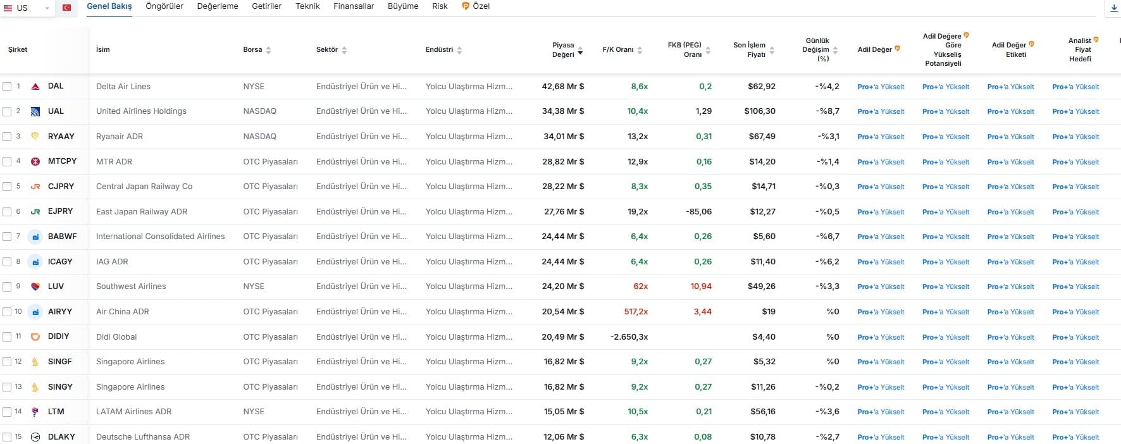Click the MTR ADR logo icon

(35, 161)
